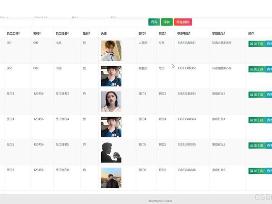
Task: Sort by the 密码 column arrows
Action: pyautogui.click(x=40, y=33)
